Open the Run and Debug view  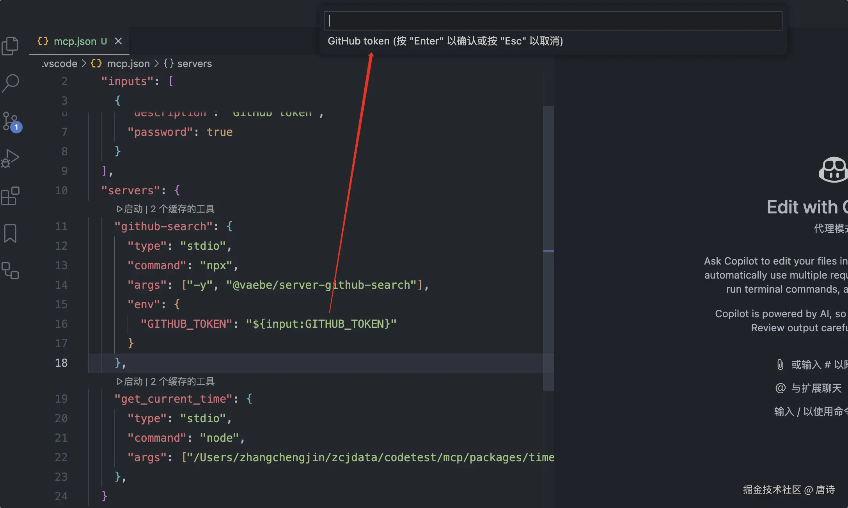[x=10, y=158]
